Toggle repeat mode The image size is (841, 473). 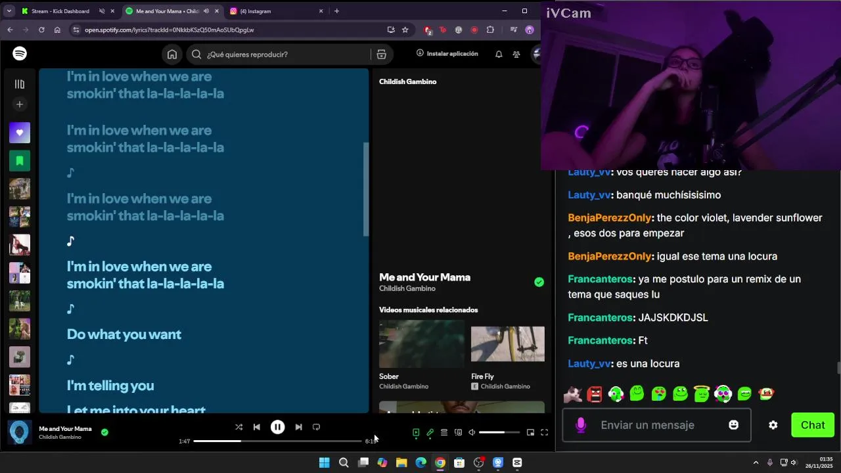pyautogui.click(x=316, y=427)
